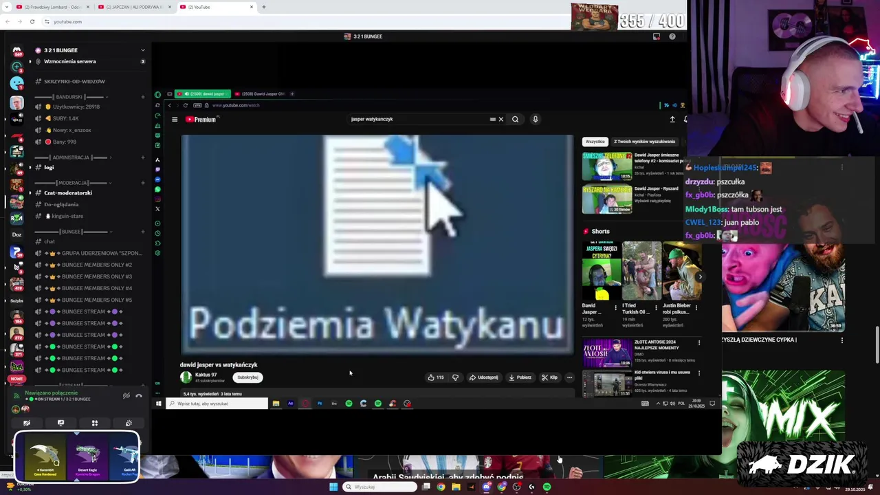Image resolution: width=880 pixels, height=495 pixels.
Task: Disconnect from the Discord voice channel
Action: coord(139,396)
